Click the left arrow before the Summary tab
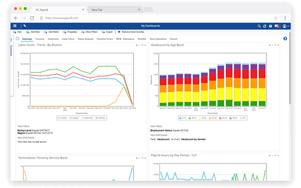The height and width of the screenshot is (188, 301). [17, 39]
